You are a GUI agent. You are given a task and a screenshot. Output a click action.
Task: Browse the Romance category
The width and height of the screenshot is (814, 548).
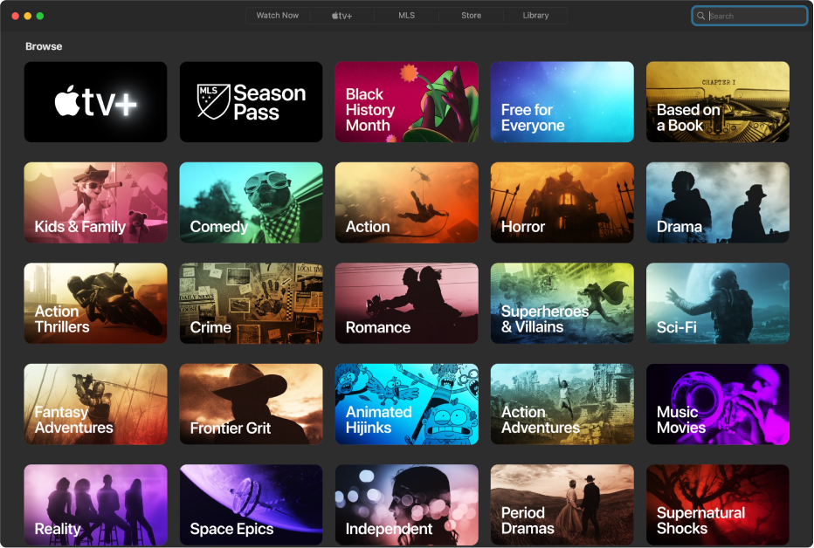[x=406, y=303]
